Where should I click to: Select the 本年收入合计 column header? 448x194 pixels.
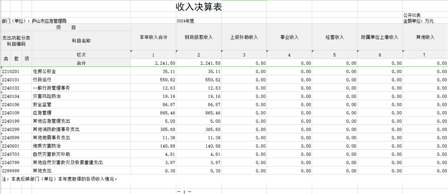pyautogui.click(x=153, y=37)
